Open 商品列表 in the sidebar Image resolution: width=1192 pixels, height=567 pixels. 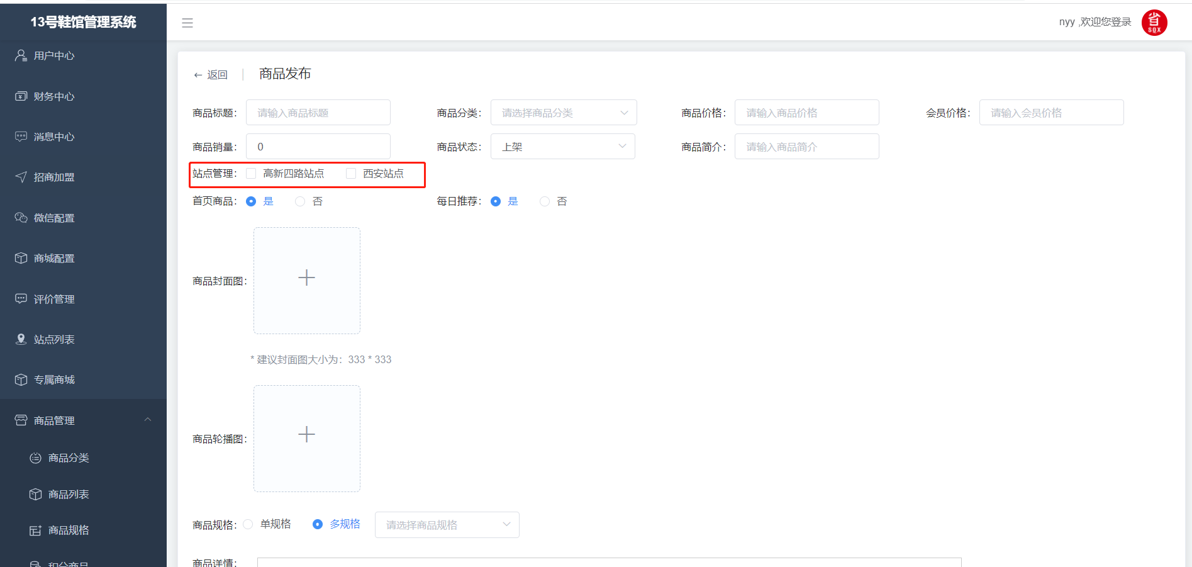[69, 494]
